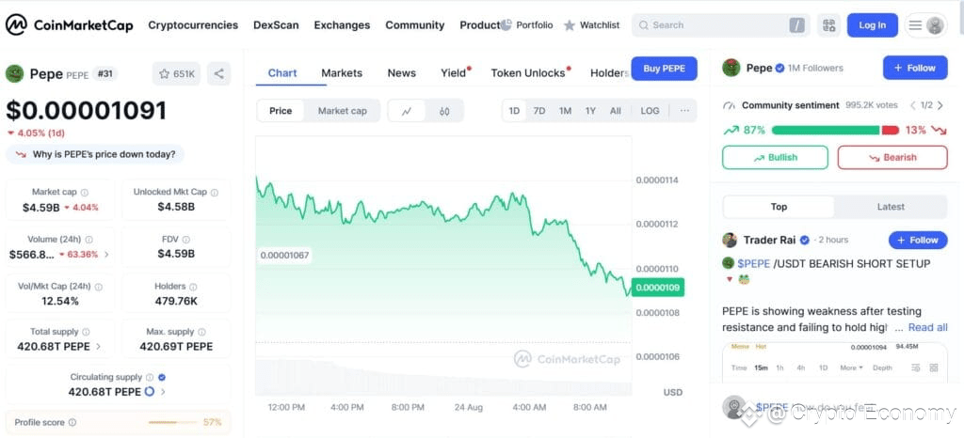The image size is (964, 438).
Task: Expand the Total supply details chevron
Action: pyautogui.click(x=98, y=347)
